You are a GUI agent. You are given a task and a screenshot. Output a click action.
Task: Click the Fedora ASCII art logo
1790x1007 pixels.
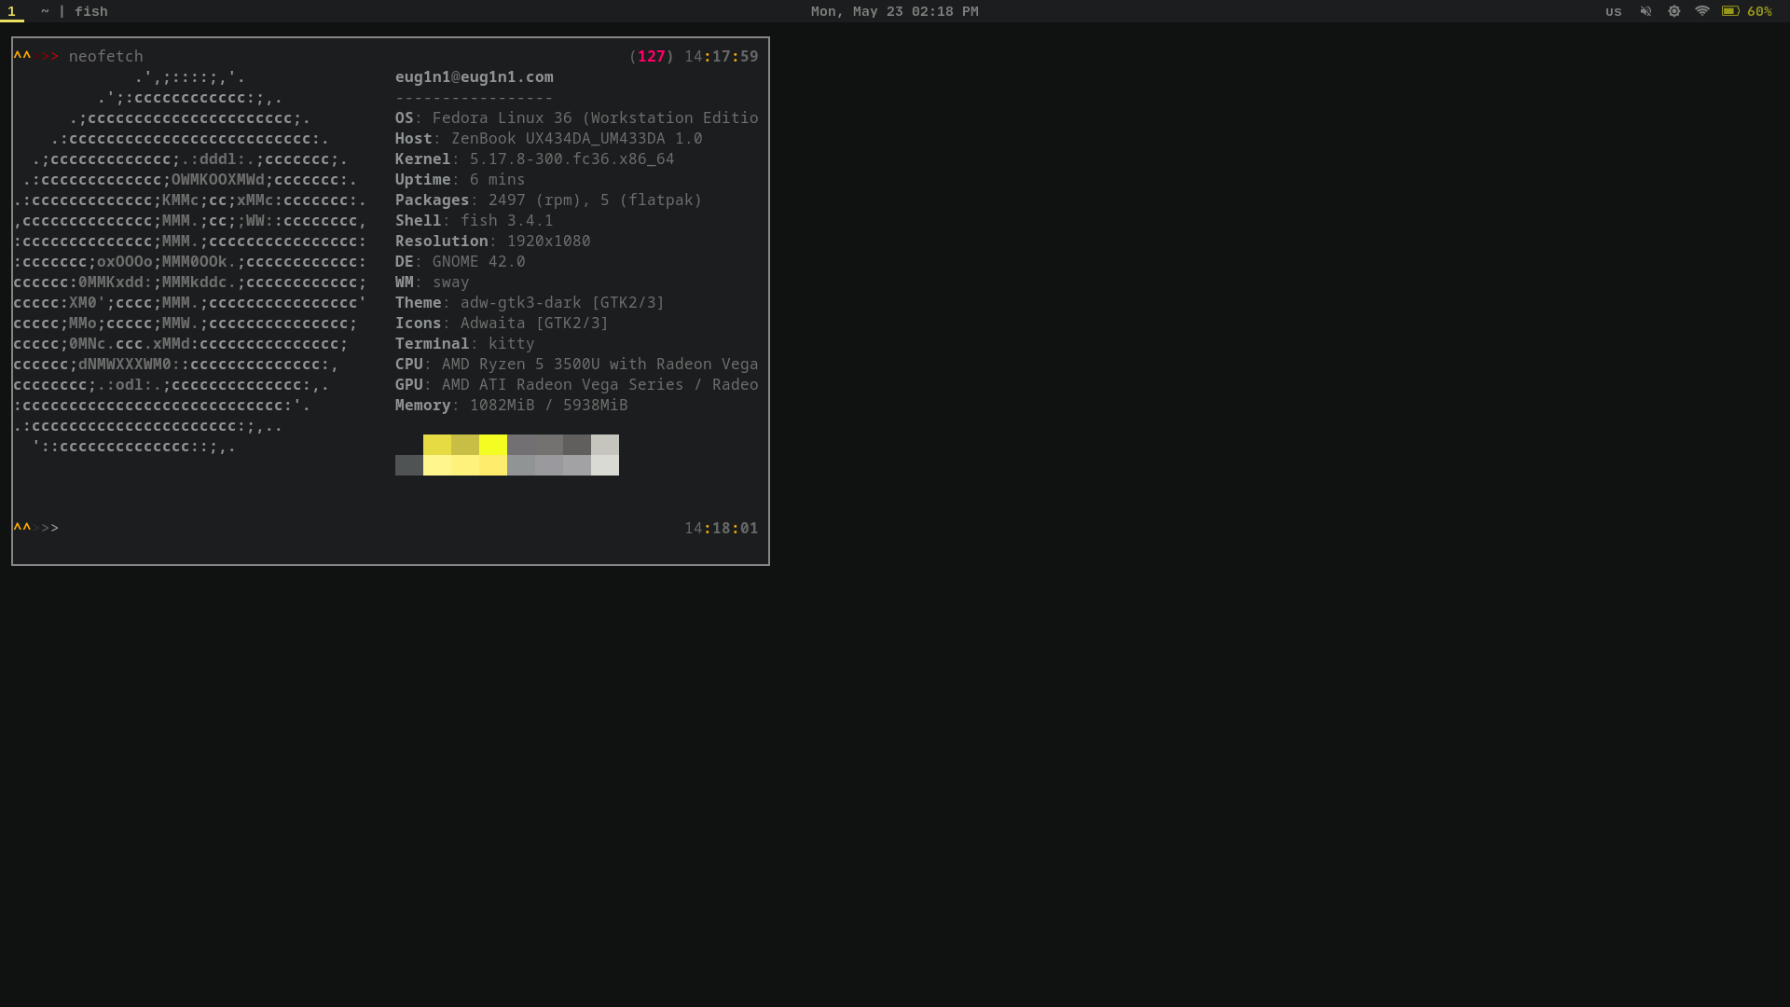pyautogui.click(x=190, y=261)
